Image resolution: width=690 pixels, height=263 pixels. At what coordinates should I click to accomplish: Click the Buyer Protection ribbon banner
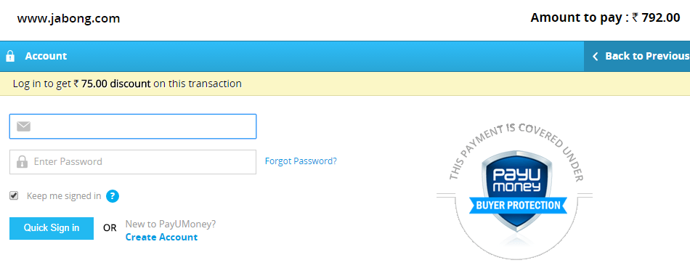[x=519, y=206]
